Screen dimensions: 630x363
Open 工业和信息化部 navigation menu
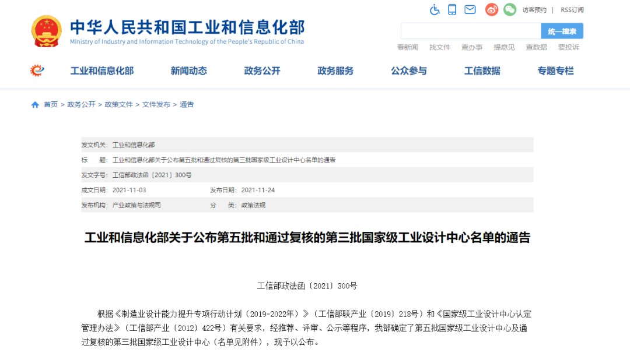[102, 71]
